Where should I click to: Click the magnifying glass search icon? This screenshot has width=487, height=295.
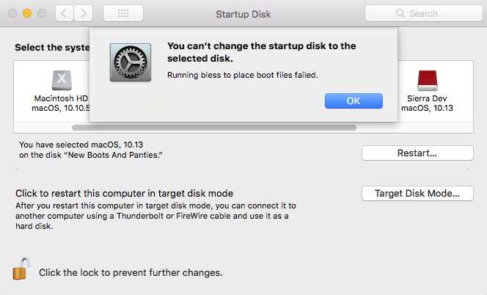click(x=400, y=13)
